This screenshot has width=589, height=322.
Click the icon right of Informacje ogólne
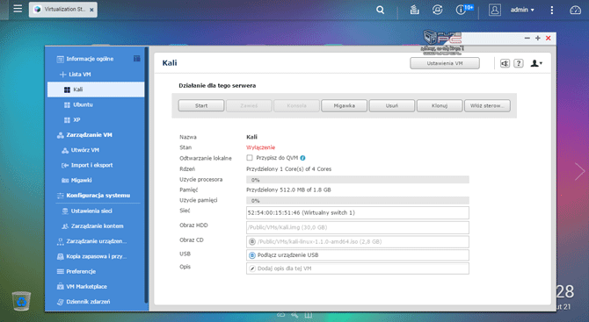click(137, 59)
